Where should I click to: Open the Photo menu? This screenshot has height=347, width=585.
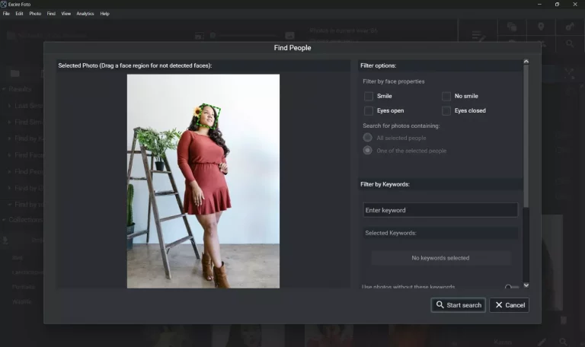point(35,14)
